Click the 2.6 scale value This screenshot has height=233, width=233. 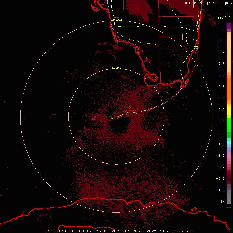point(221,133)
